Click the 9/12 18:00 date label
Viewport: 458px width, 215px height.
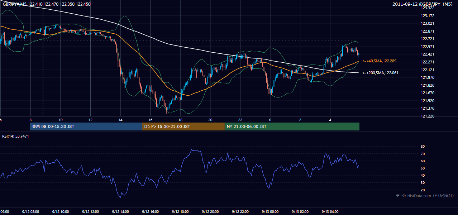pyautogui.click(x=180, y=212)
